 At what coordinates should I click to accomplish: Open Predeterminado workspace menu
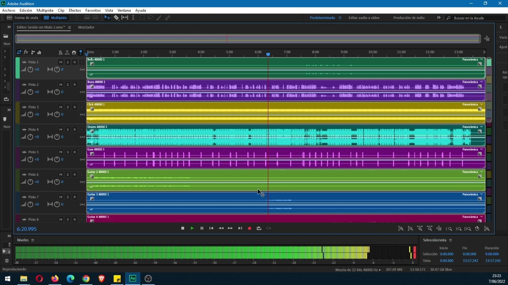pyautogui.click(x=340, y=18)
